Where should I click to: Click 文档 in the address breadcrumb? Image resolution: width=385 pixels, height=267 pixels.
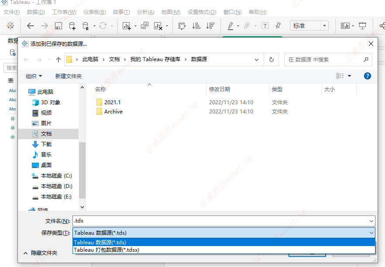(x=114, y=59)
